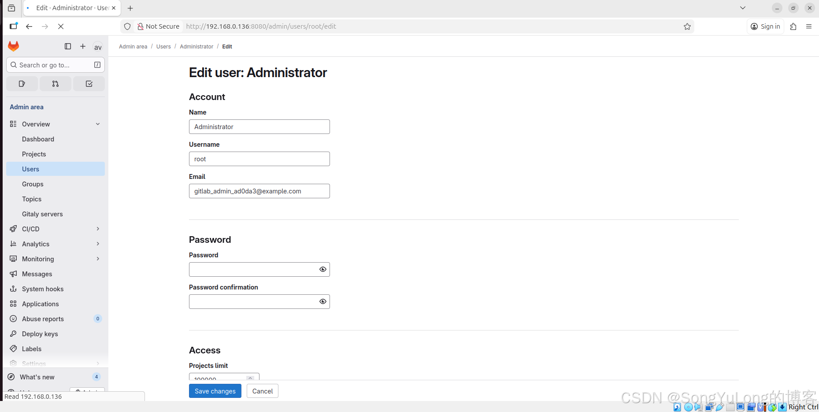Click the GitLab fox logo
Viewport: 819px width, 412px height.
click(x=14, y=46)
